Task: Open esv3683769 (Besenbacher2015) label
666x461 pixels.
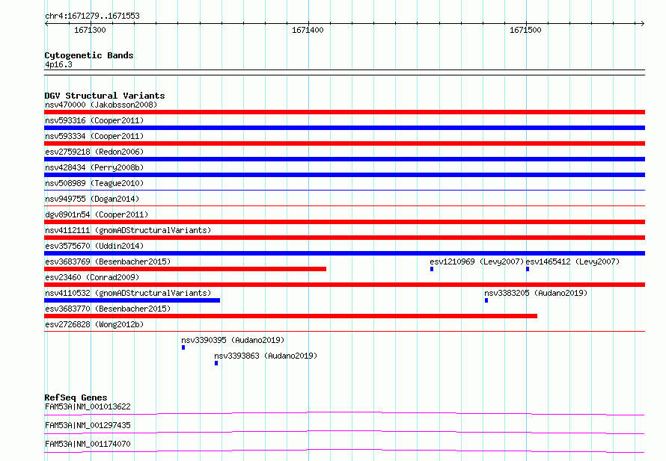Action: 108,262
